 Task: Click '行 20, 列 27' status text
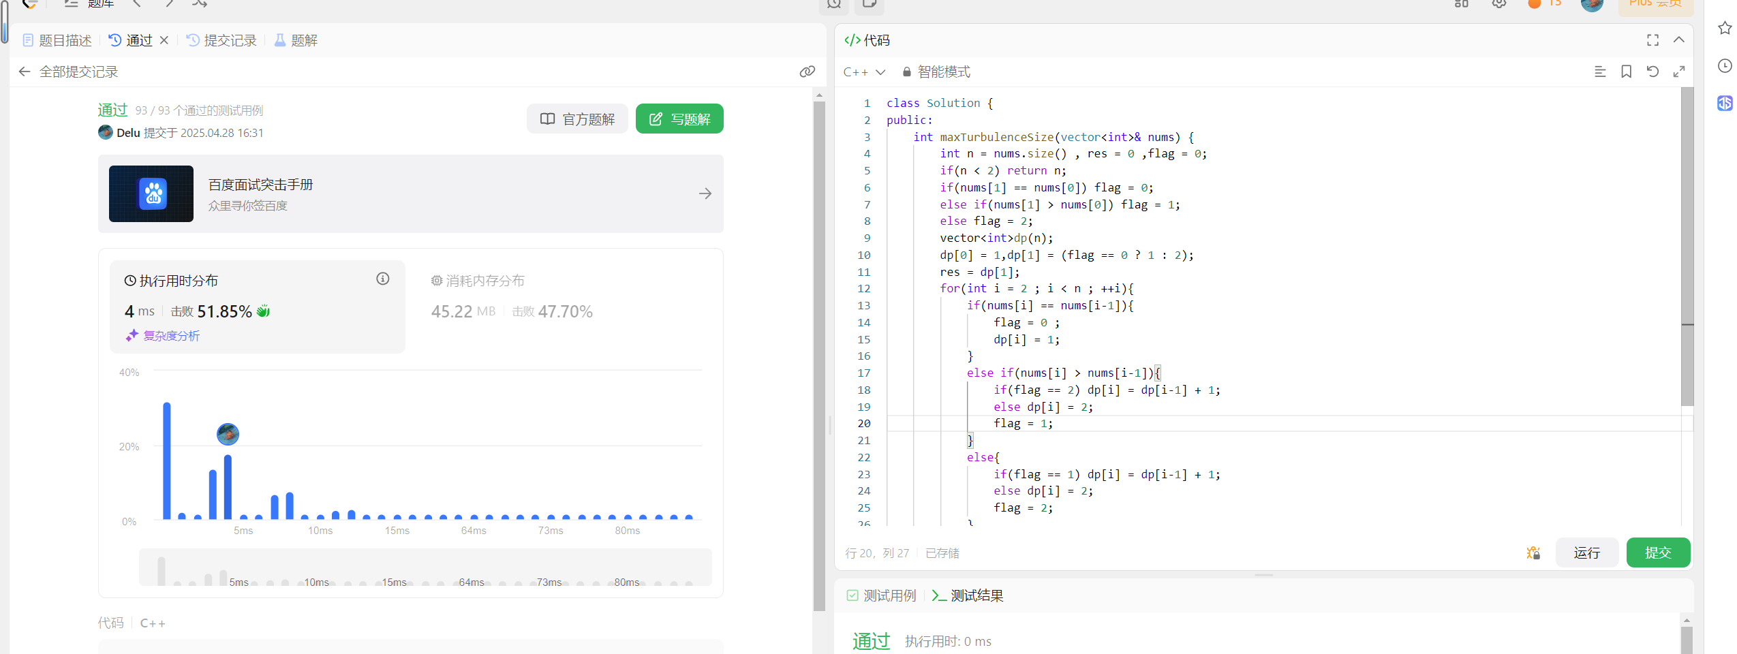[877, 553]
